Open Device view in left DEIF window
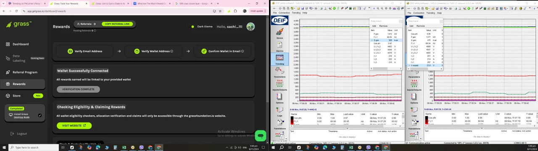The width and height of the screenshot is (538, 151). coord(280,34)
